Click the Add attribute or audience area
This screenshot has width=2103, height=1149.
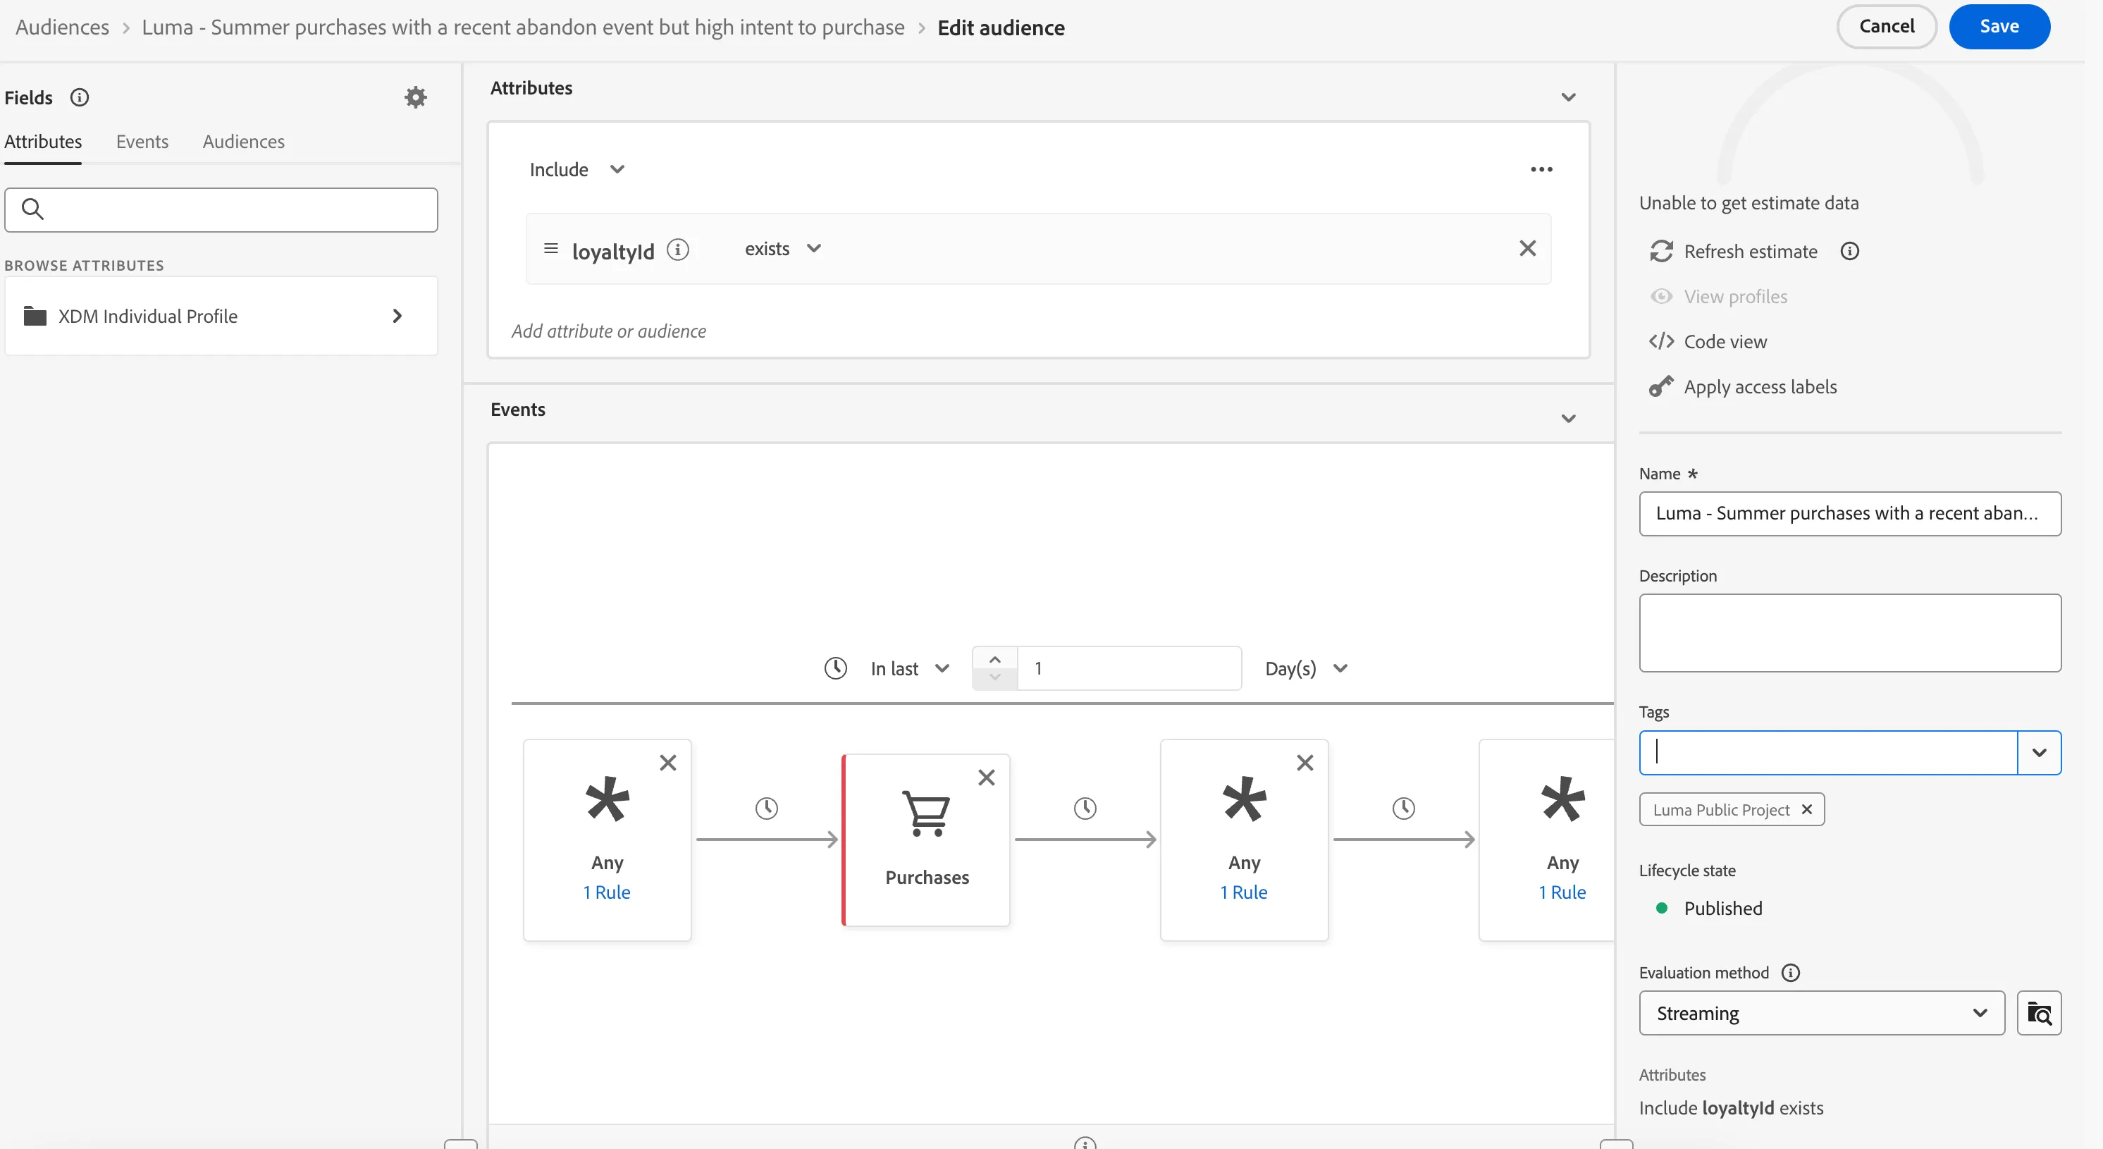click(609, 331)
